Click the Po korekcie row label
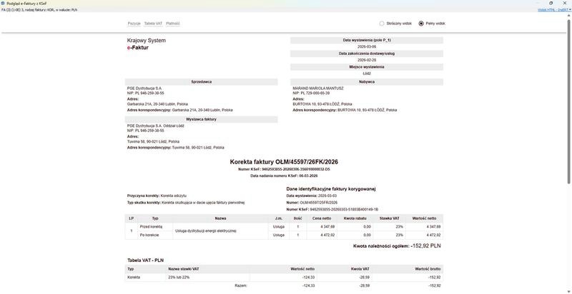The height and width of the screenshot is (294, 572). point(149,235)
